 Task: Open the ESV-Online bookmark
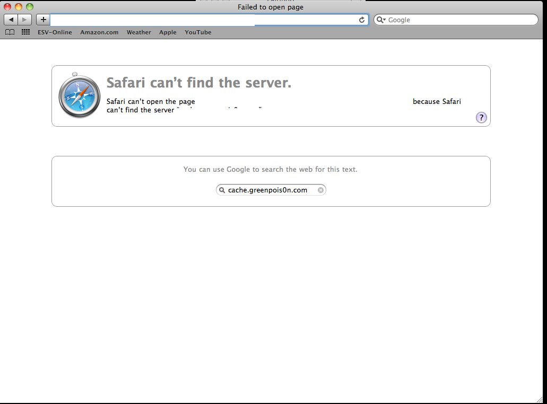click(x=55, y=32)
